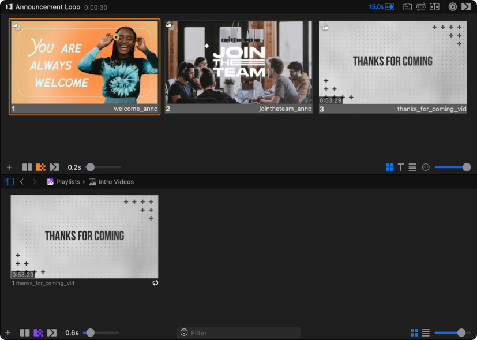Switch the media bin to list view
The height and width of the screenshot is (340, 477).
(426, 333)
